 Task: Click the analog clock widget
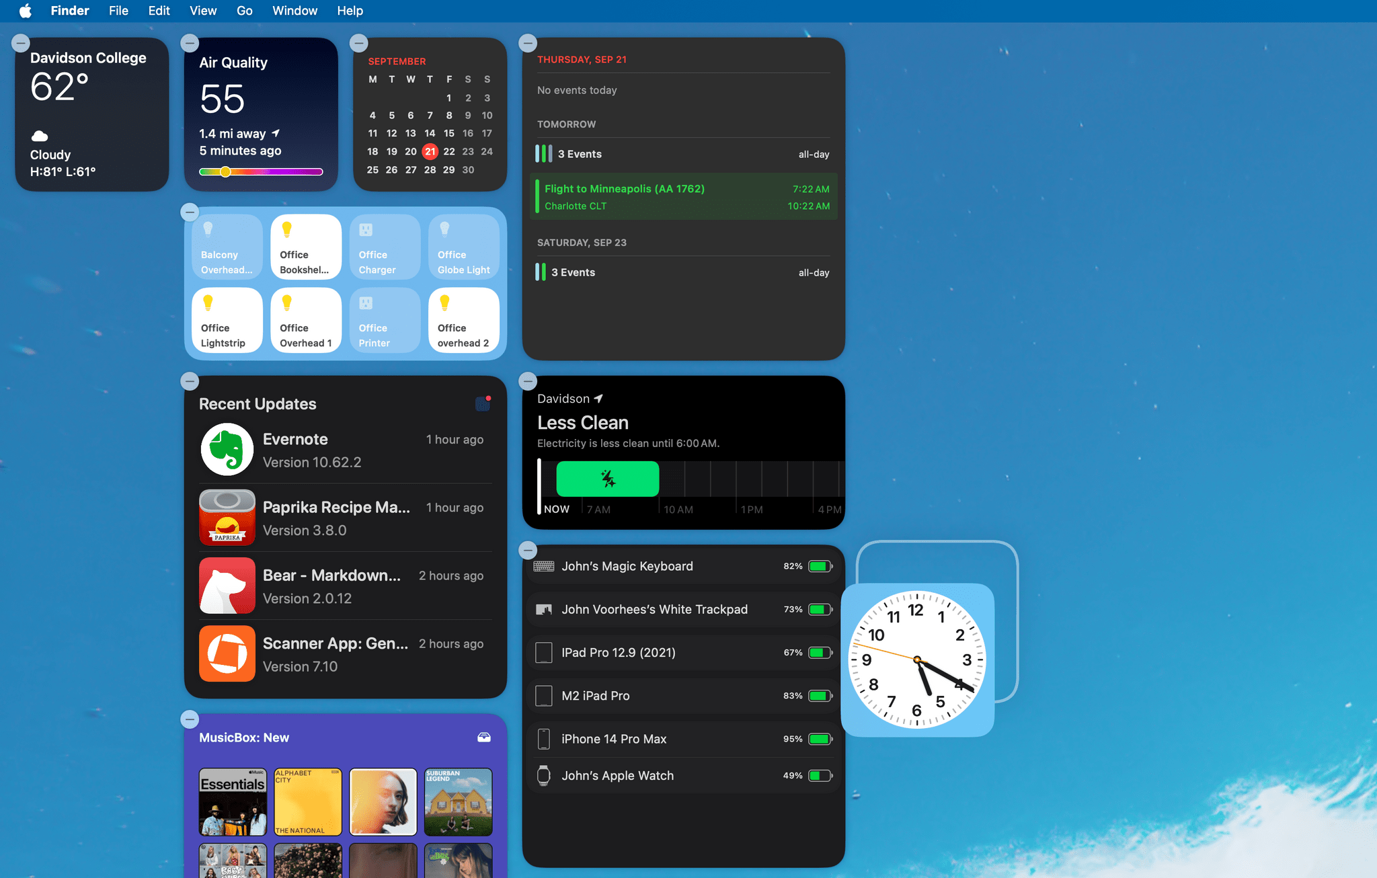coord(918,660)
